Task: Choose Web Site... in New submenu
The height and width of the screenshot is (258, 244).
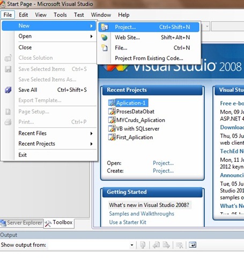Action: pyautogui.click(x=149, y=38)
